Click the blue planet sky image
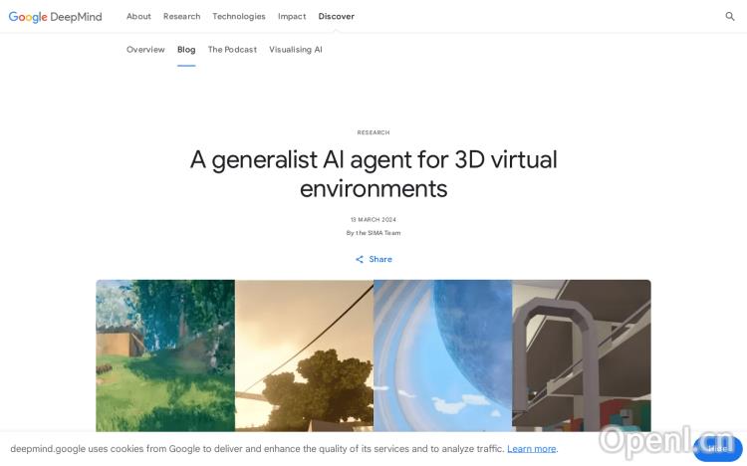Screen dimensions: 747x466 [x=442, y=354]
